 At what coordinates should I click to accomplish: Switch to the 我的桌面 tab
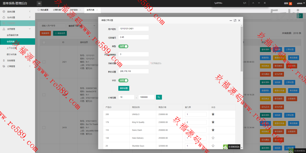(x=43, y=10)
